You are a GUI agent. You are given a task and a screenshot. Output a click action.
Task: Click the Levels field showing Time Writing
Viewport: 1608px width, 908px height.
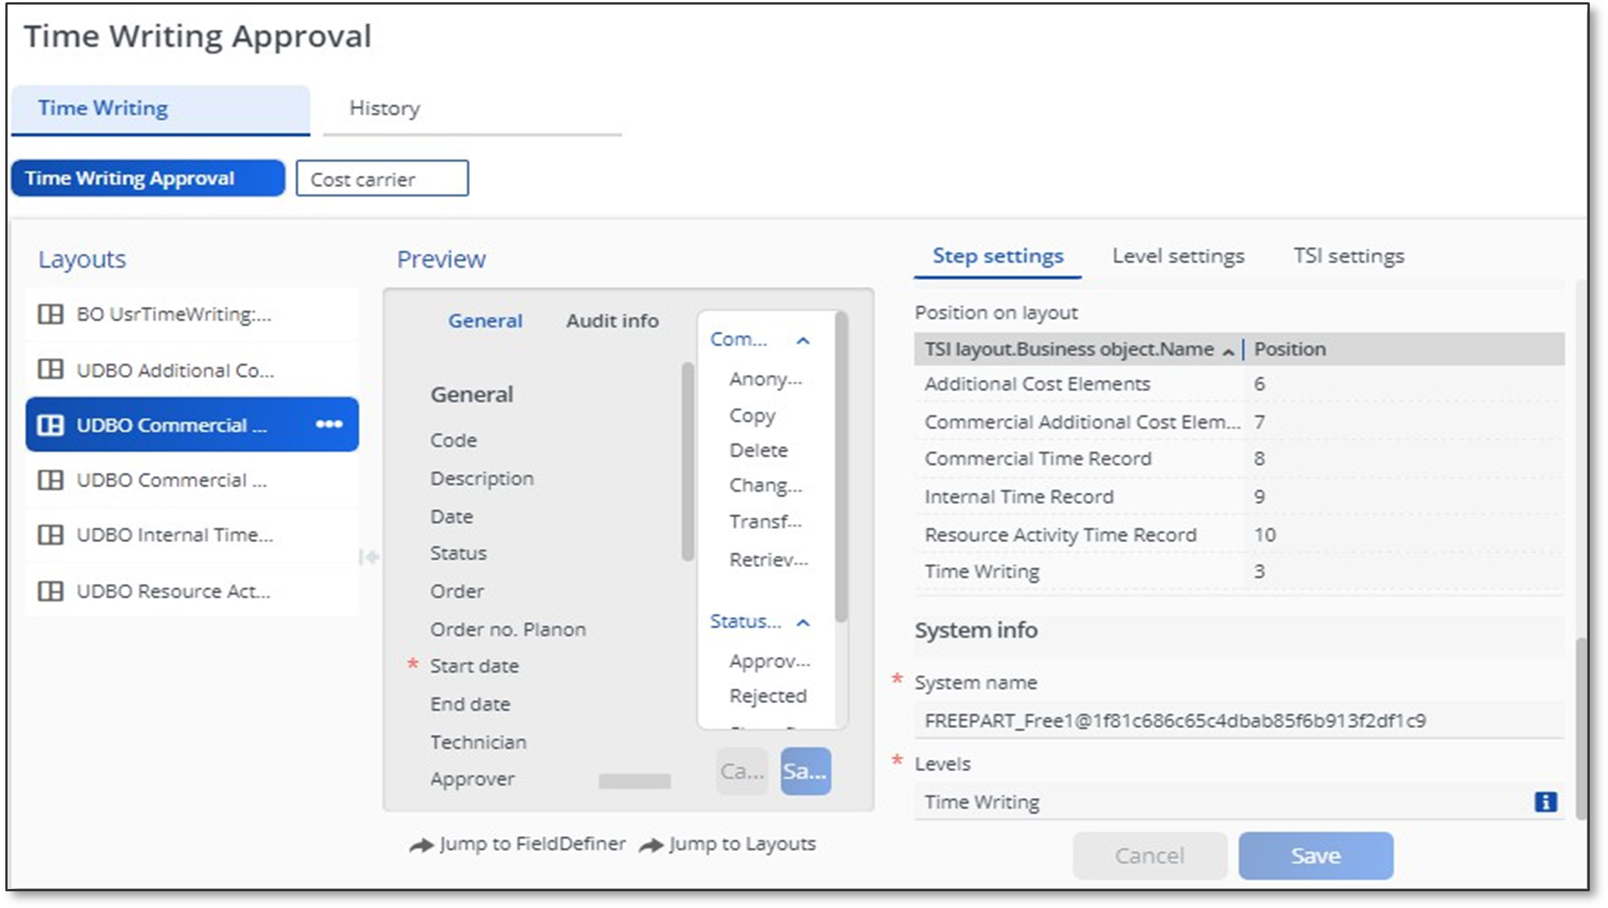[x=1238, y=802]
